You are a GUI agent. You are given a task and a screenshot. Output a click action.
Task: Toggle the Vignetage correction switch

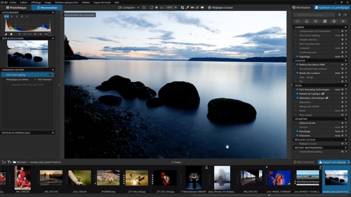297,56
